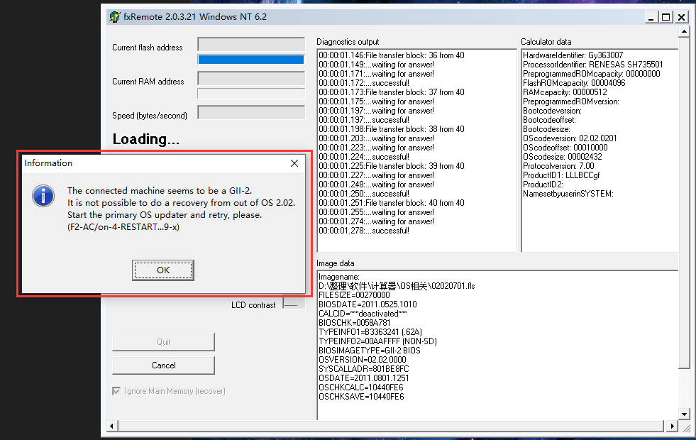Click the greyed Quit button
Viewport: 696px width, 440px height.
click(x=163, y=342)
